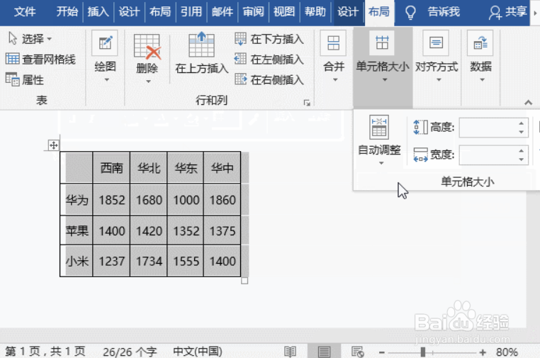Click the zoom in plus button

pyautogui.click(x=483, y=352)
